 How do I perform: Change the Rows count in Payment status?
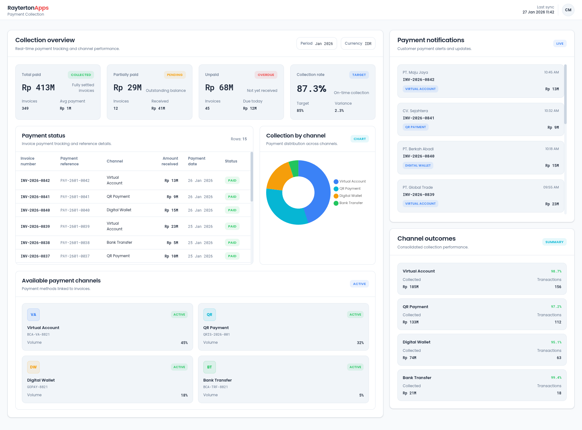[239, 139]
